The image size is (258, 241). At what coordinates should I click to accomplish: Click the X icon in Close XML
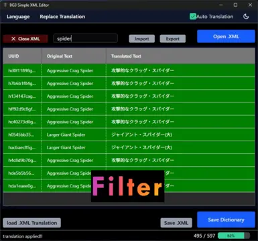point(13,39)
